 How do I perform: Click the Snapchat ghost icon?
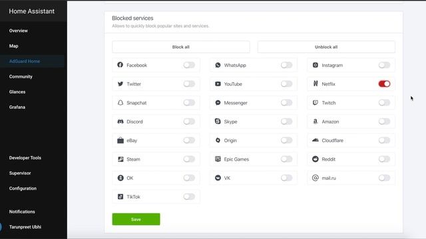point(120,103)
